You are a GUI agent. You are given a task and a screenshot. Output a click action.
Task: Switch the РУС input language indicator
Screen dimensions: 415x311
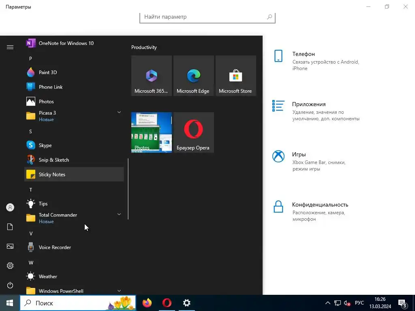(359, 303)
